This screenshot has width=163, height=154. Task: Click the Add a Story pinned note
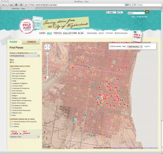(137, 36)
